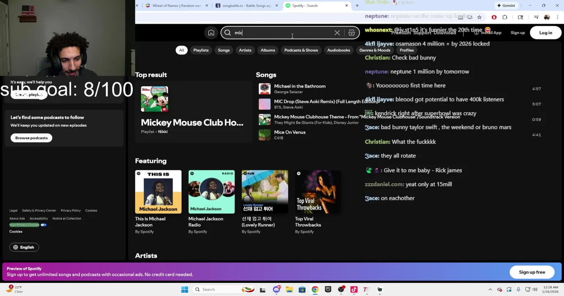The width and height of the screenshot is (564, 296).
Task: Click Browse podcasts button
Action: [31, 138]
